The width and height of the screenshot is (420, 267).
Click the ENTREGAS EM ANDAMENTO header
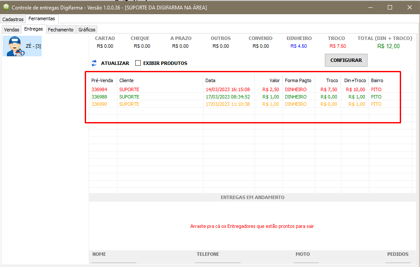pos(252,197)
